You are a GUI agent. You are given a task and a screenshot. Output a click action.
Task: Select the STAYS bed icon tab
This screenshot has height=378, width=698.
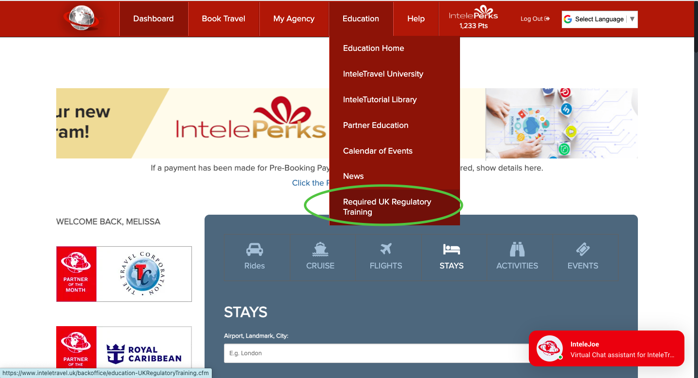point(451,257)
